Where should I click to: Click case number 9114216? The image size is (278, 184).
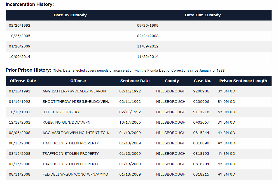coord(201,112)
